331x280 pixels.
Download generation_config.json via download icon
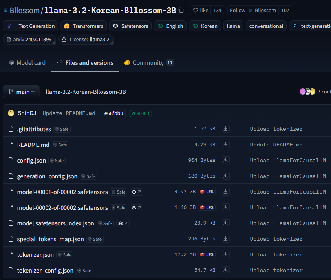226,176
